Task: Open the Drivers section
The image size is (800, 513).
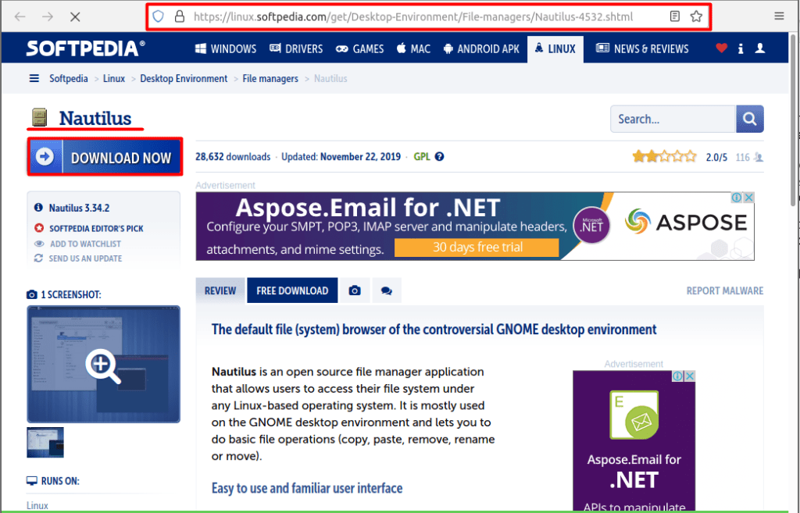Action: [296, 48]
